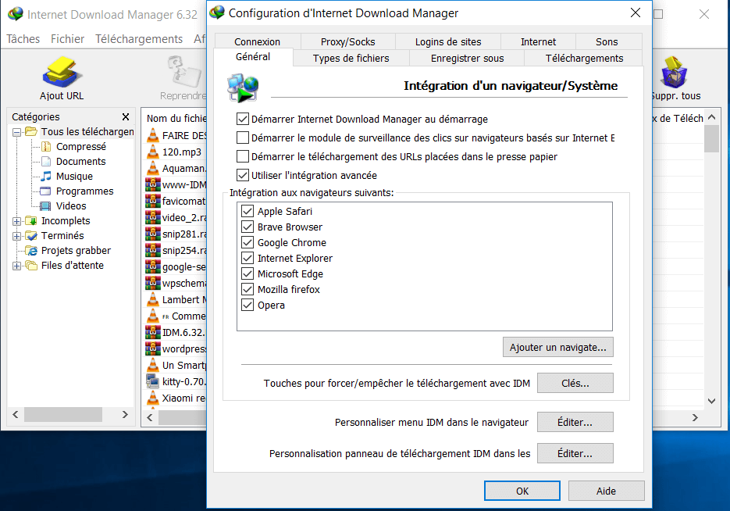730x511 pixels.
Task: Click Éditer for panneau de téléchargement
Action: pyautogui.click(x=575, y=453)
